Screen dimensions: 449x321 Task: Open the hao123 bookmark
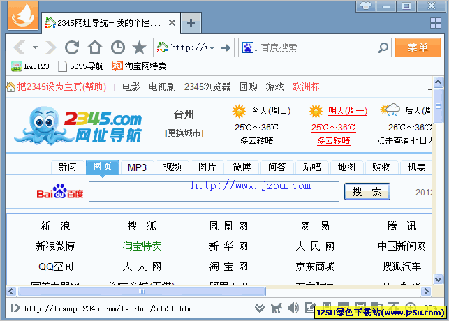30,66
